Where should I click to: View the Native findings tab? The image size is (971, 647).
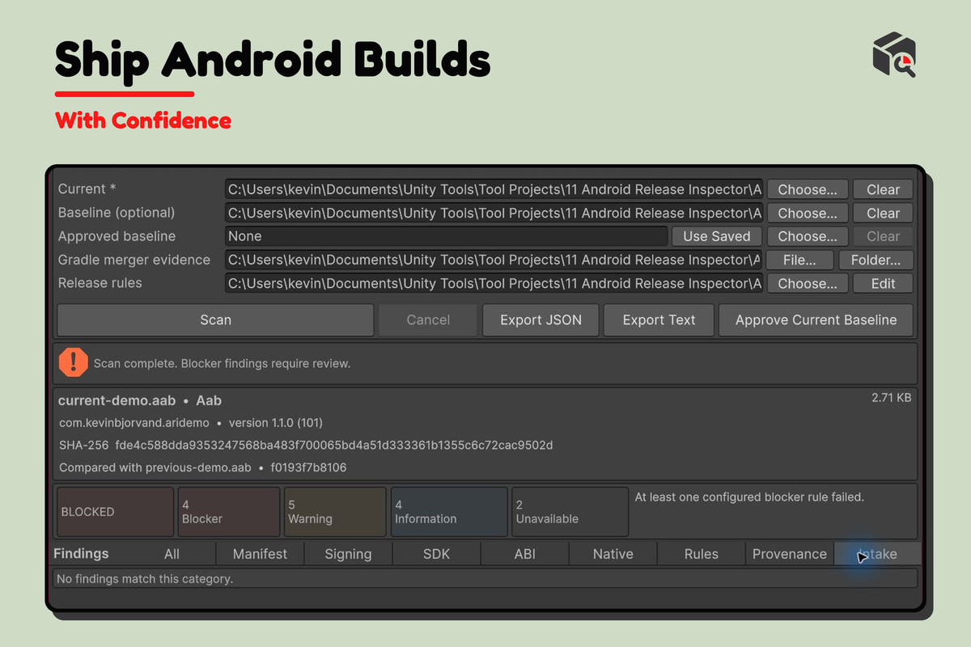tap(613, 554)
